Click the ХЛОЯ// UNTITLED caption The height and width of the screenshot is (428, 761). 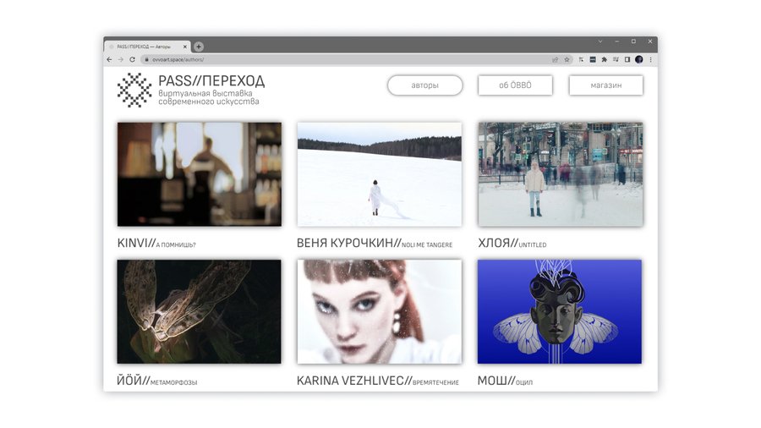(512, 243)
